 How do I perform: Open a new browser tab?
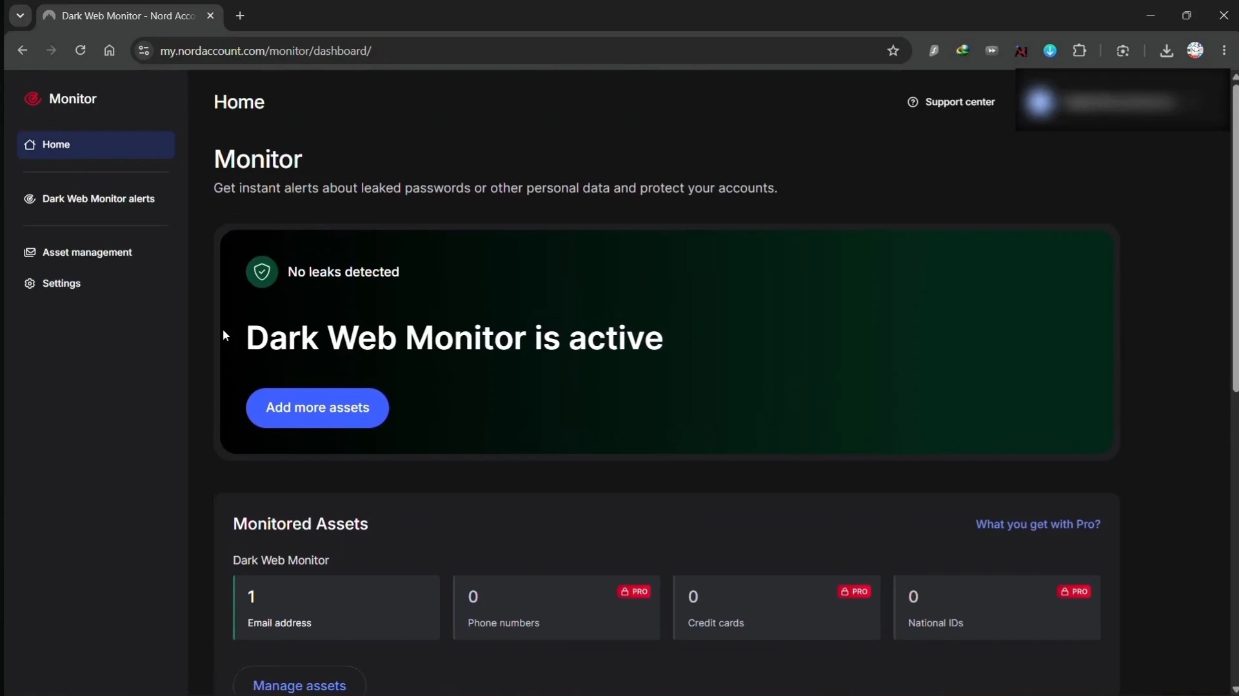tap(240, 15)
